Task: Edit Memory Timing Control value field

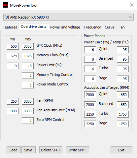Action: (28, 76)
